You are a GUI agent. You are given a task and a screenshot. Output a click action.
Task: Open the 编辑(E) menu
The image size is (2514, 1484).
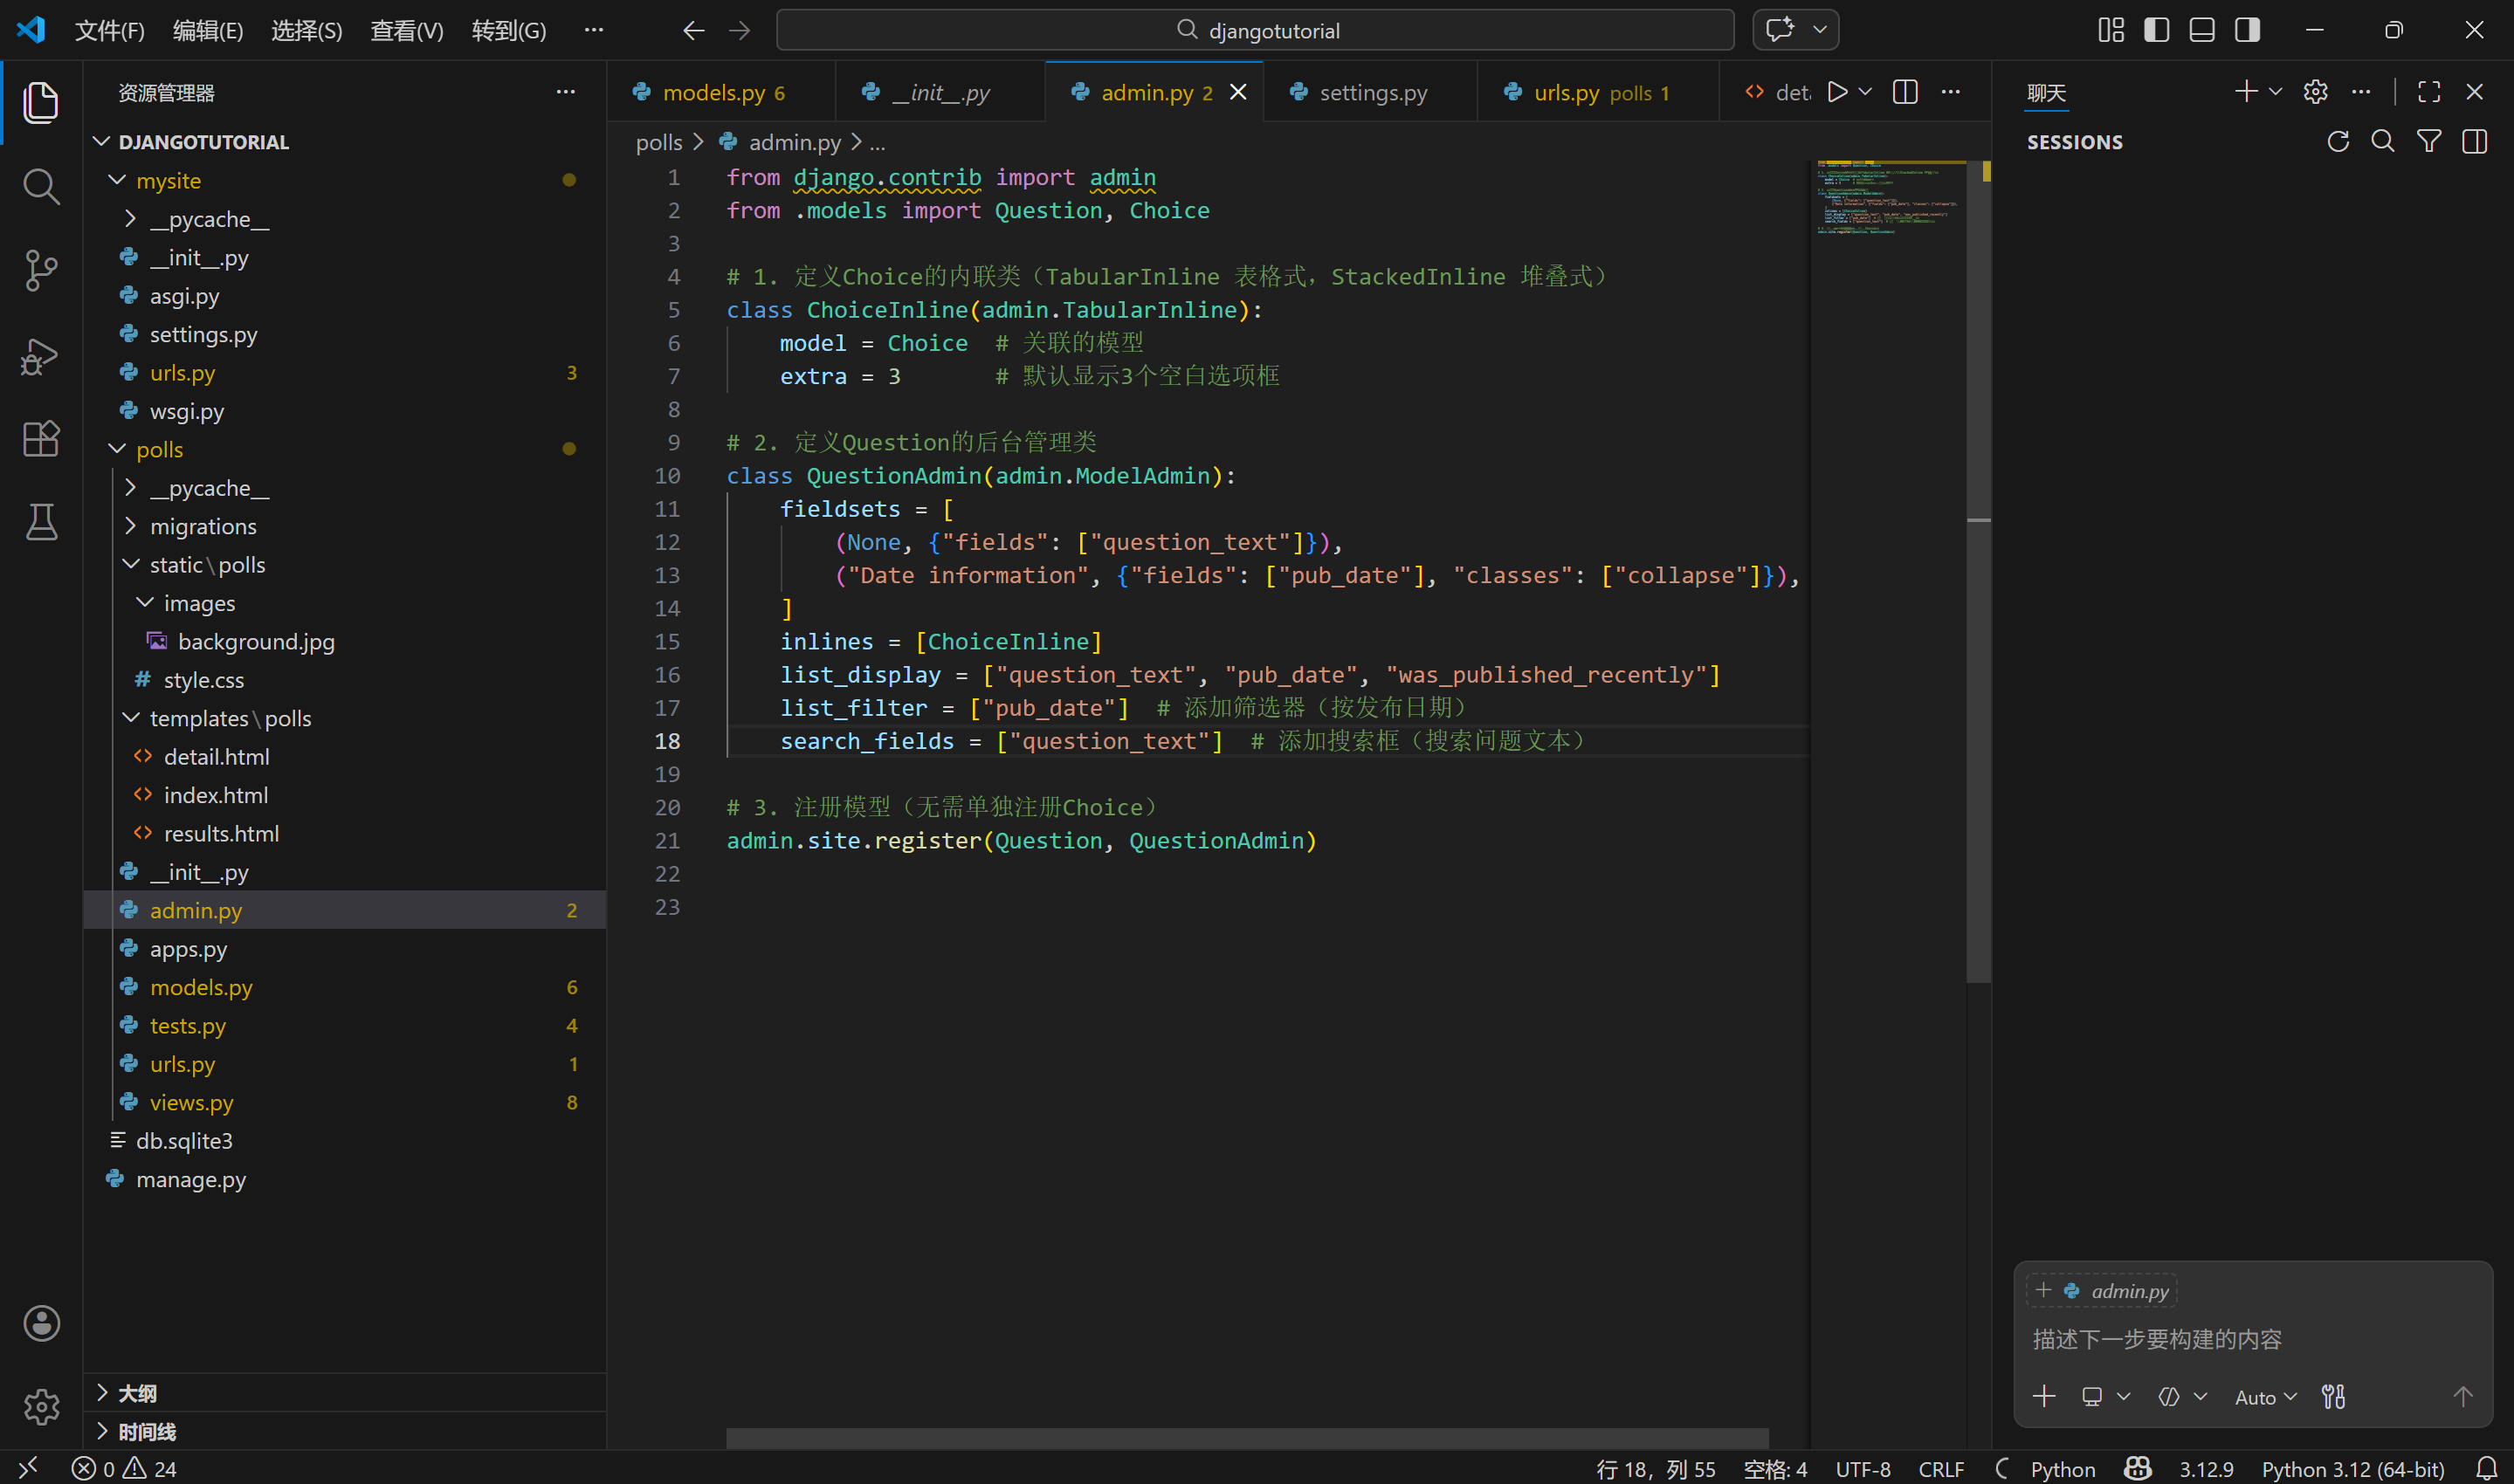[x=207, y=30]
